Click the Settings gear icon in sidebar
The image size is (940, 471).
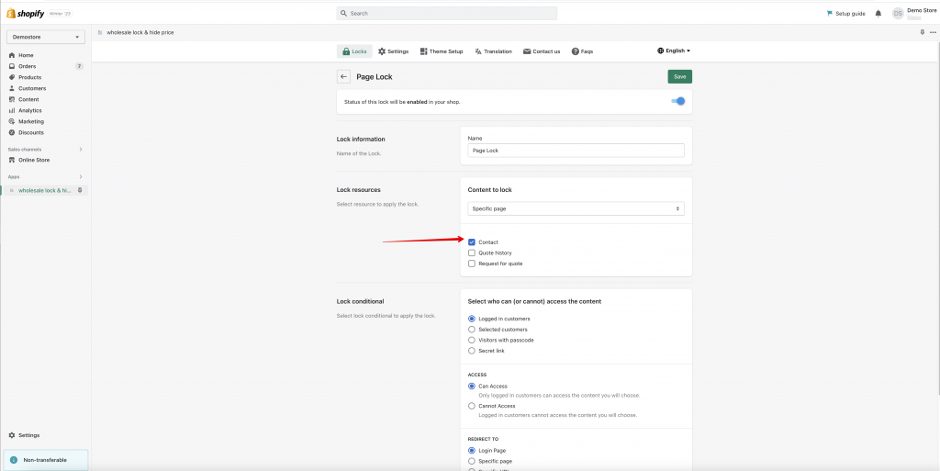(12, 435)
